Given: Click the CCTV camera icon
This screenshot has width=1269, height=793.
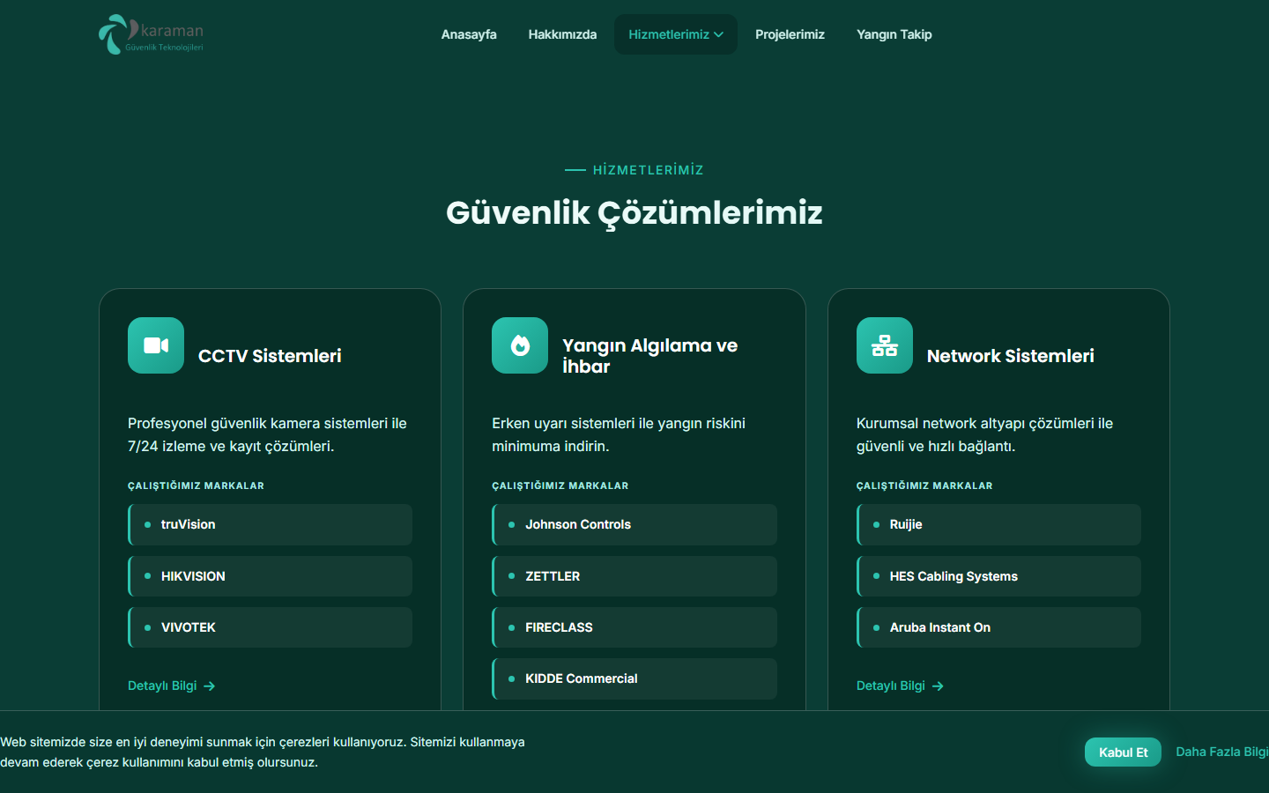Looking at the screenshot, I should coord(156,345).
